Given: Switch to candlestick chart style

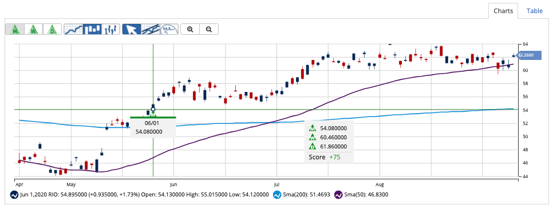Looking at the screenshot, I should click(x=92, y=29).
